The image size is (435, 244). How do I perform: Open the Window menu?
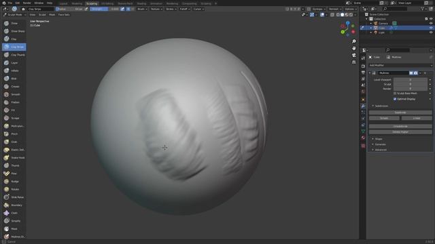[39, 3]
